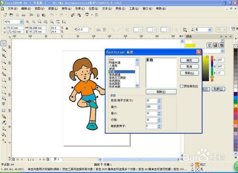
Task: Pick yellow swatch in right color palette
Action: click(x=236, y=106)
